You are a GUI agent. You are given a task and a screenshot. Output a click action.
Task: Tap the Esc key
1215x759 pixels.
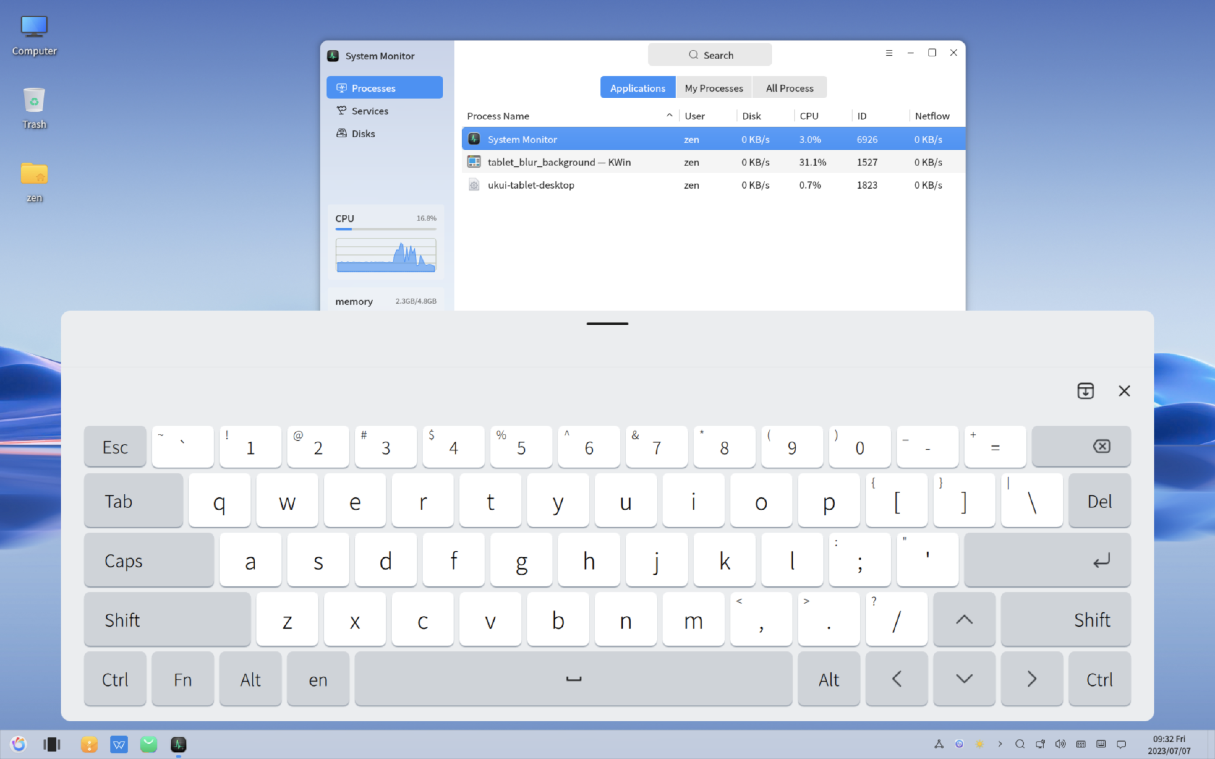coord(115,446)
